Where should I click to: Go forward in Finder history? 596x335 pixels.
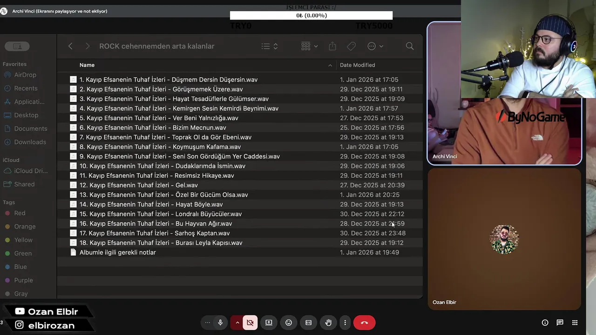point(88,46)
